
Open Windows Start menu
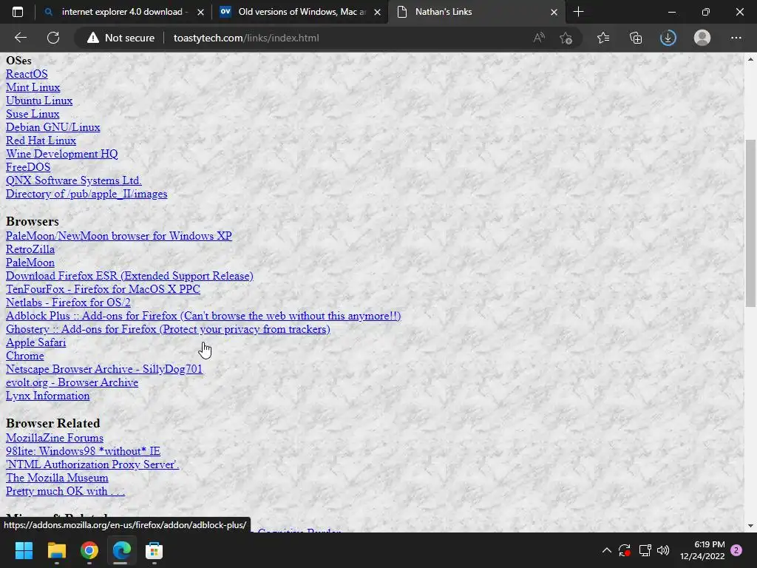24,550
